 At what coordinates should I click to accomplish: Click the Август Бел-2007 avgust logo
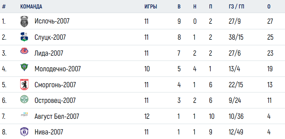click(x=24, y=115)
